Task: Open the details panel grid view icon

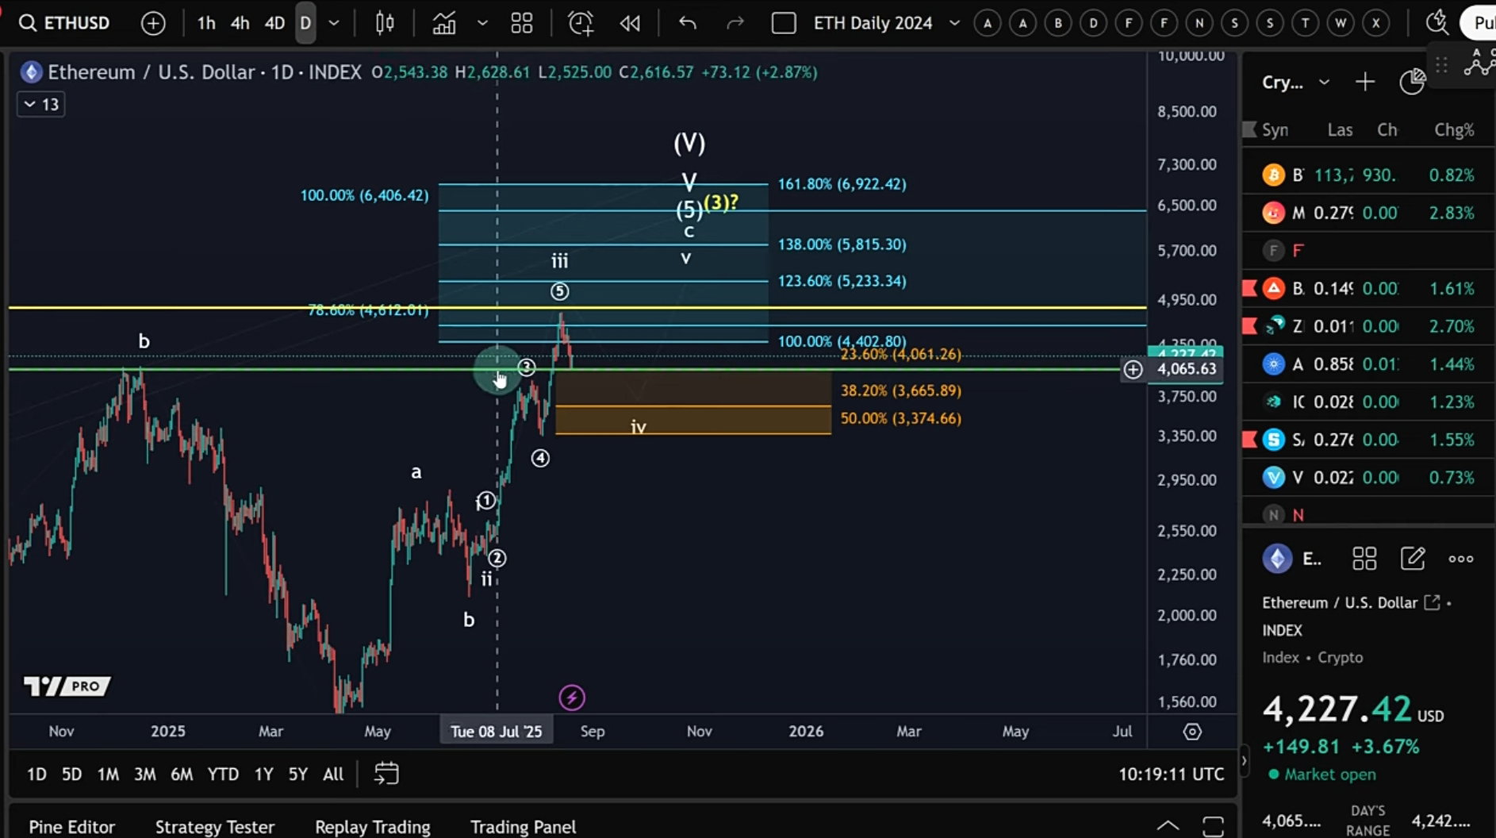Action: pos(1364,559)
